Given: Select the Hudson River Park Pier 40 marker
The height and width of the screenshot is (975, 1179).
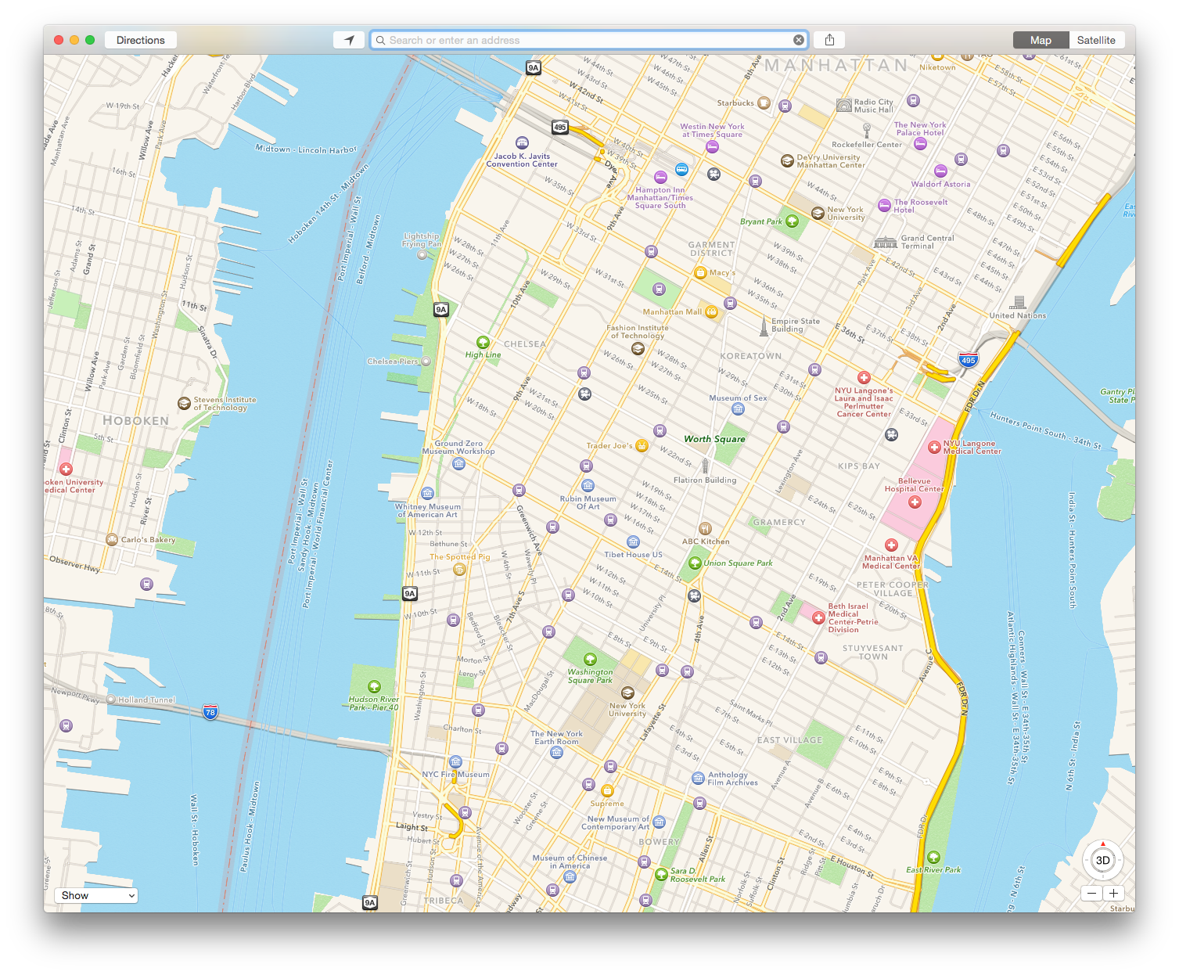Looking at the screenshot, I should (374, 686).
